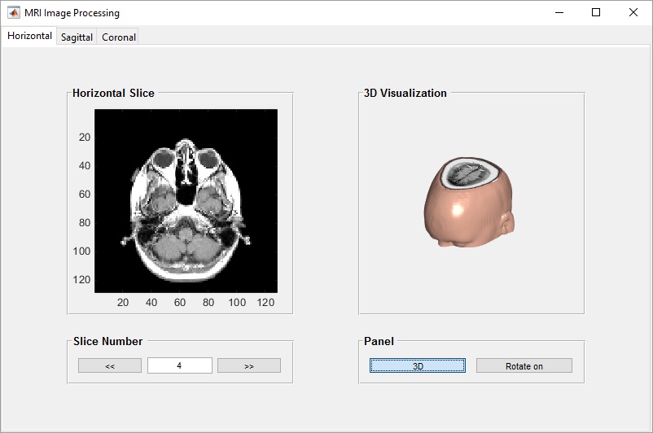Click the exposed brain on the 3D head
Viewport: 653px width, 433px height.
[468, 173]
